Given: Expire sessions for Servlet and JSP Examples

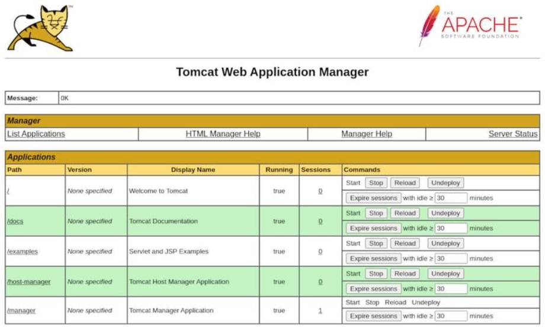Looking at the screenshot, I should click(x=373, y=258).
